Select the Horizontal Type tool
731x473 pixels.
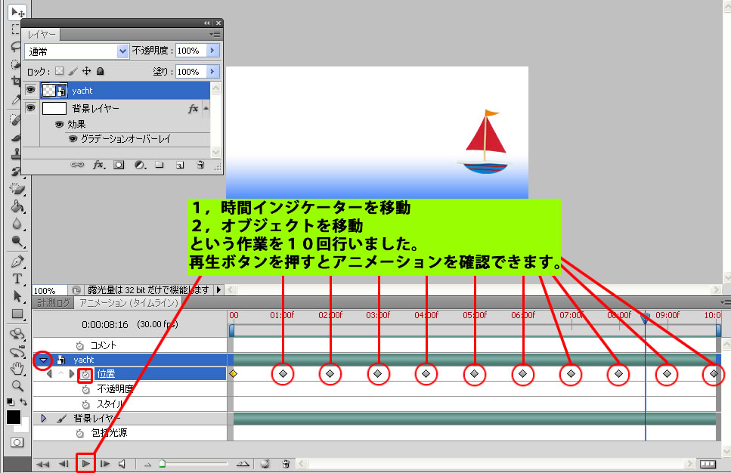pyautogui.click(x=17, y=279)
